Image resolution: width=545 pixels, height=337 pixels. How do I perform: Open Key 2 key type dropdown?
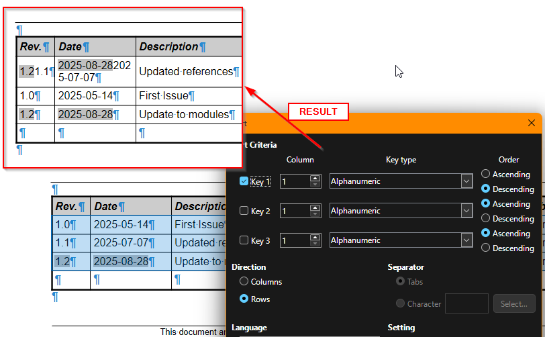pyautogui.click(x=466, y=211)
